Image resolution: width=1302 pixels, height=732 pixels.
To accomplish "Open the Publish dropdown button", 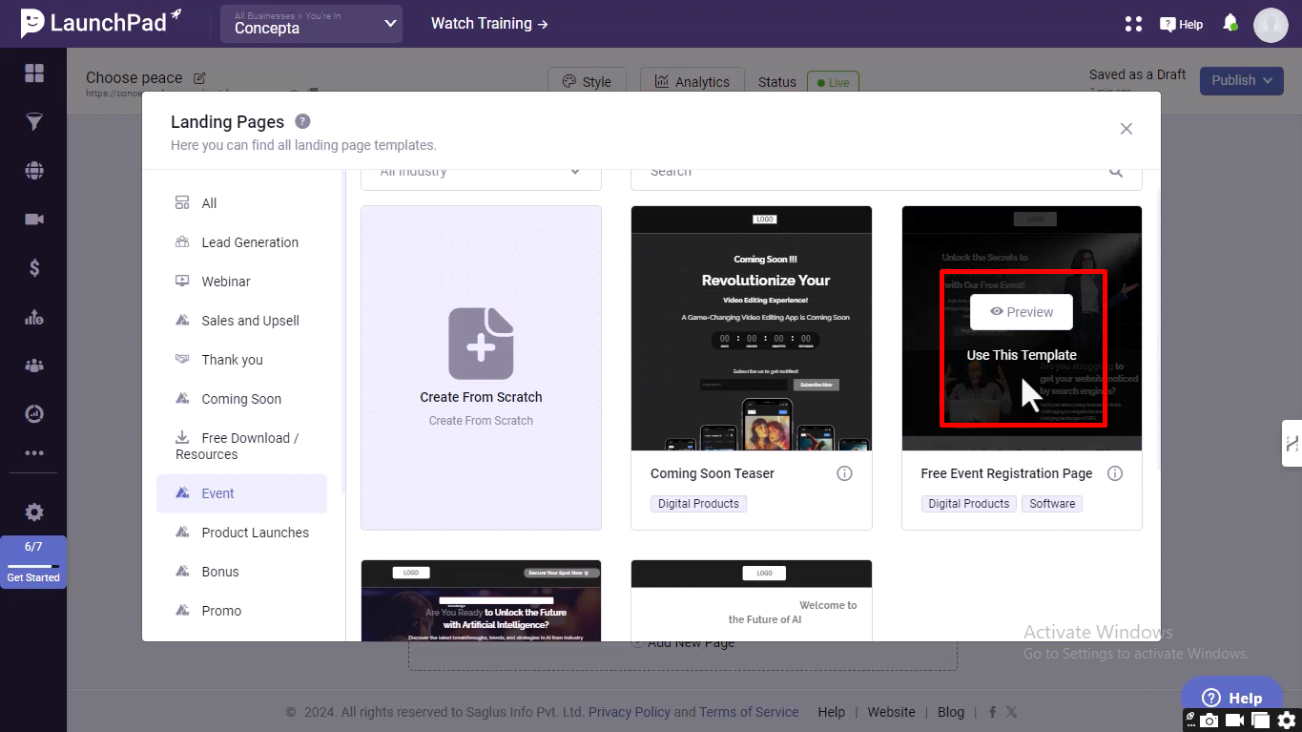I will (x=1242, y=80).
